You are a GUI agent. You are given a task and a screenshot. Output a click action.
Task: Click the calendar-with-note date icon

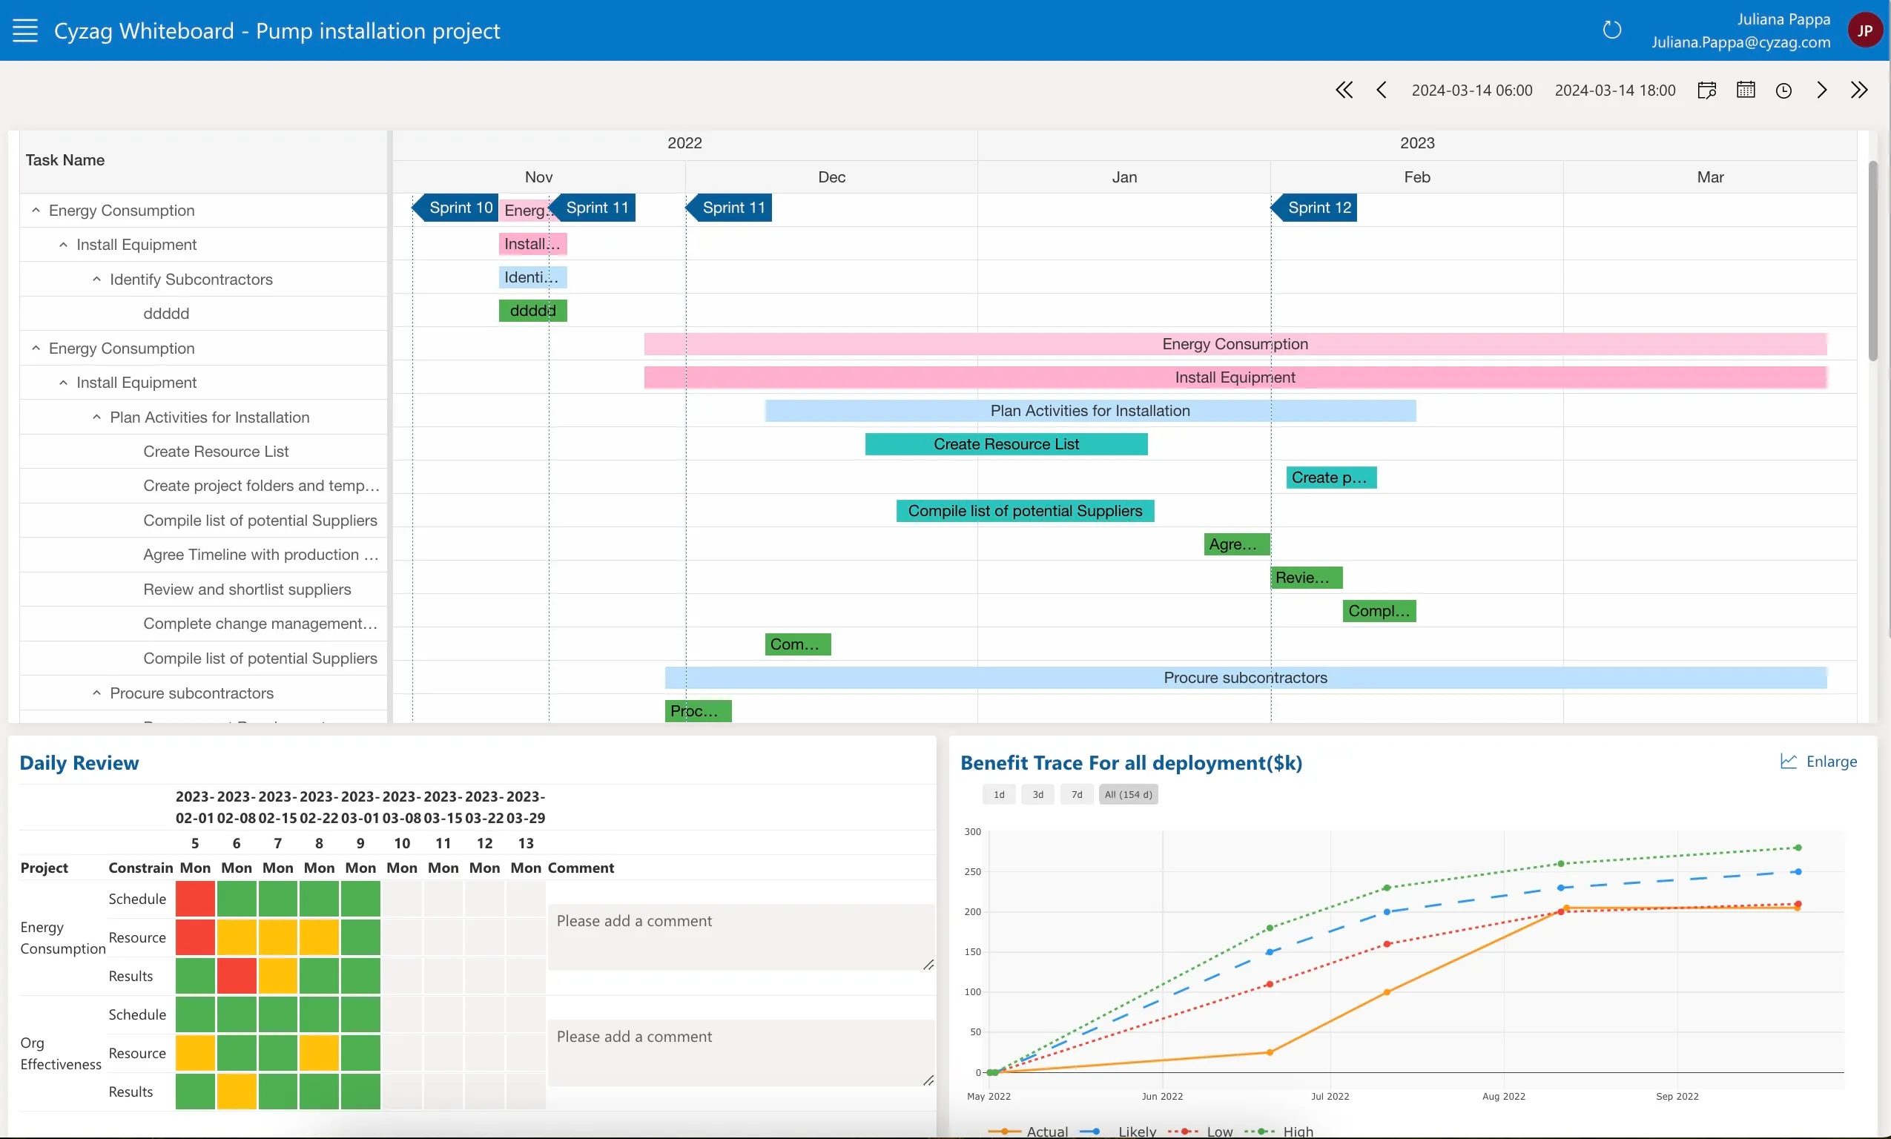point(1707,90)
